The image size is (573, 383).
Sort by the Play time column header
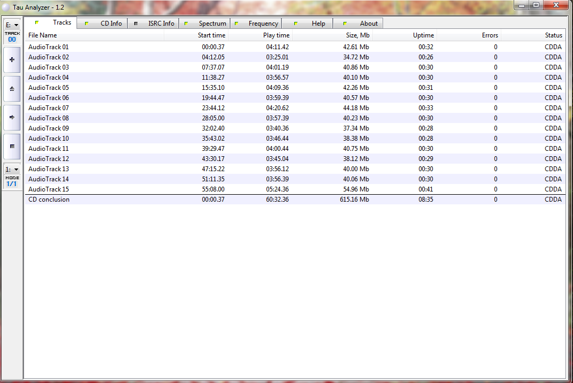tap(261, 35)
